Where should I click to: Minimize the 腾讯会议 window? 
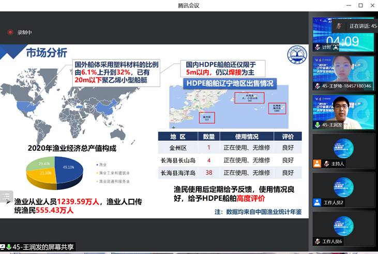pyautogui.click(x=349, y=5)
